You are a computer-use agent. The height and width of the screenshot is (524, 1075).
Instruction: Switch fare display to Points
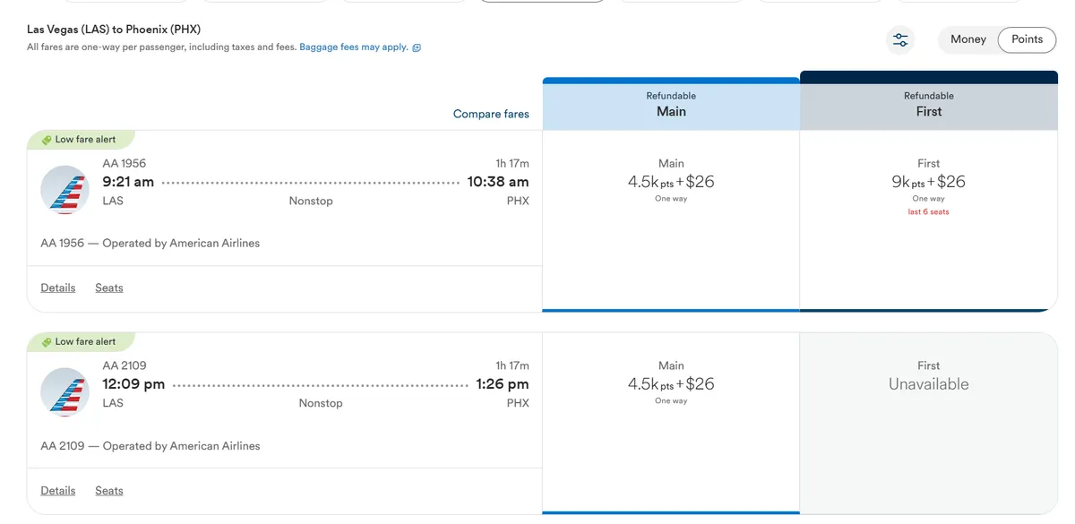coord(1027,39)
